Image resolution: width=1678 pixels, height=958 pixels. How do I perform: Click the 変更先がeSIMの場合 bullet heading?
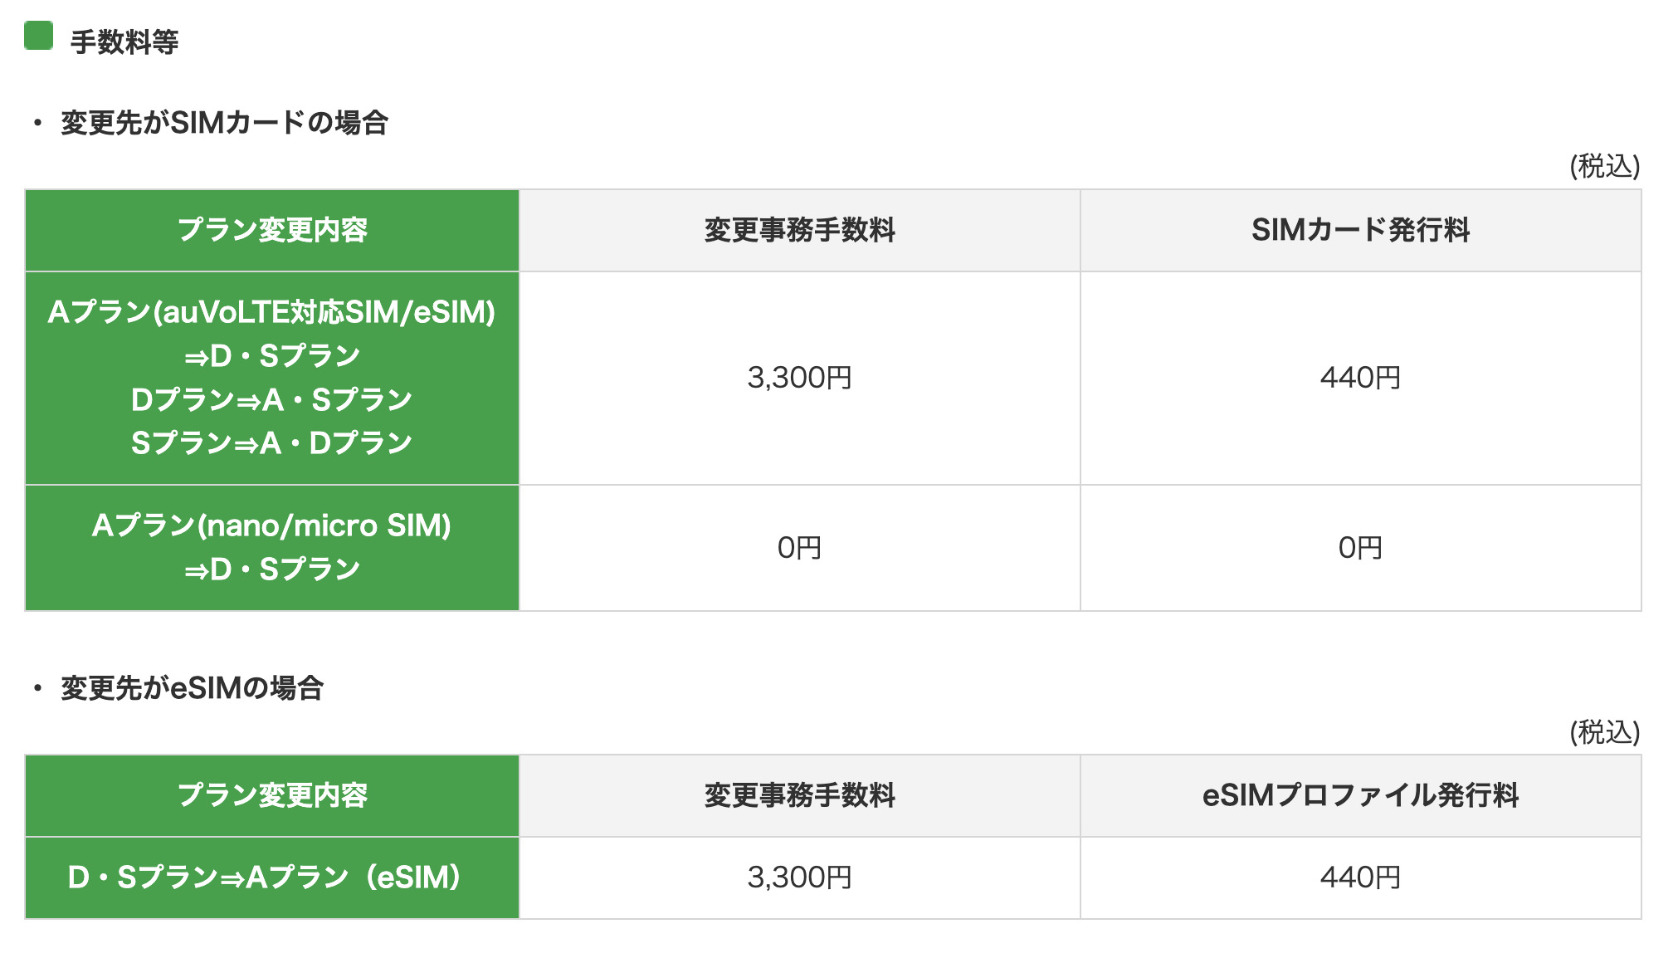(x=192, y=688)
